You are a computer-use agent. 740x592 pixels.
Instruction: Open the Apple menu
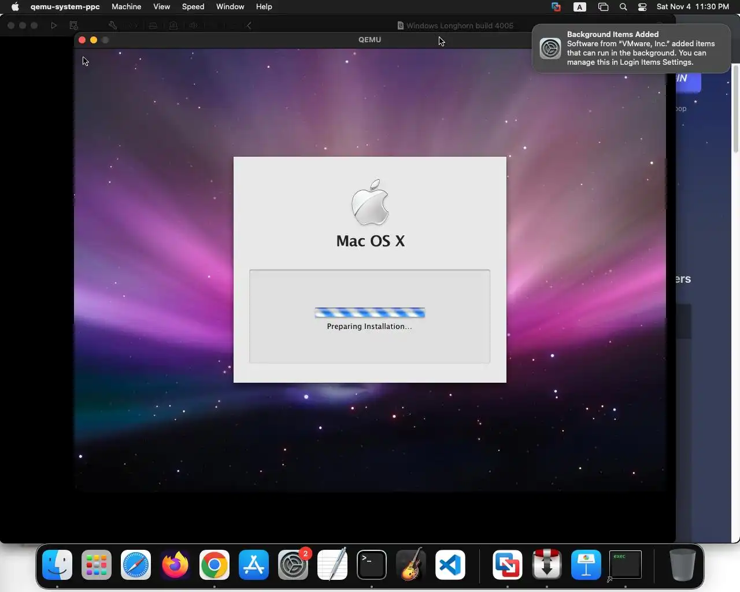(15, 7)
